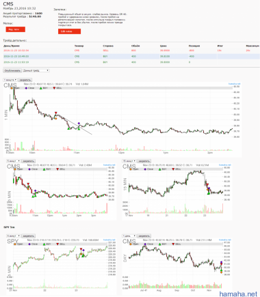
Task: Select the red SELL trade row in the table
Action: click(x=131, y=51)
